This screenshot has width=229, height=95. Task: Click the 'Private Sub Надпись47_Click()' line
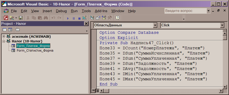[137, 43]
